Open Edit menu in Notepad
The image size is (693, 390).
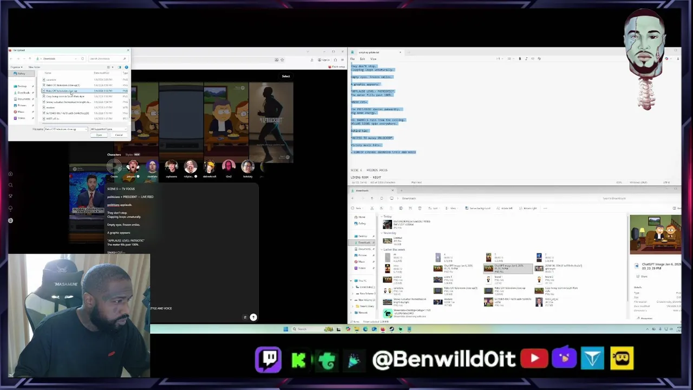(x=362, y=59)
